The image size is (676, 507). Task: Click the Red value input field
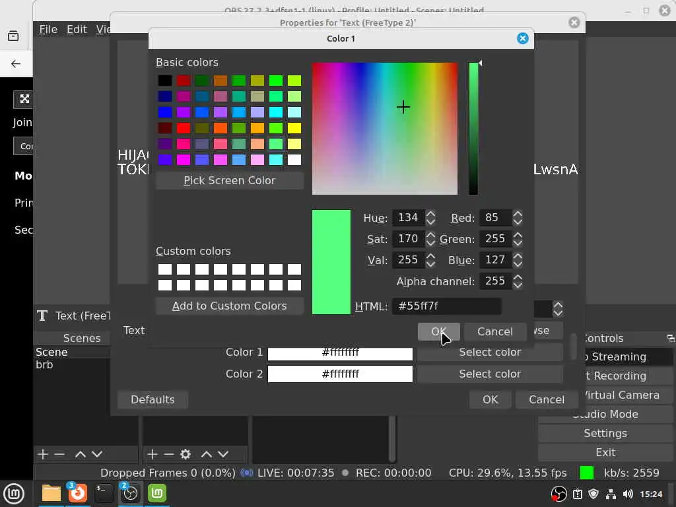496,218
